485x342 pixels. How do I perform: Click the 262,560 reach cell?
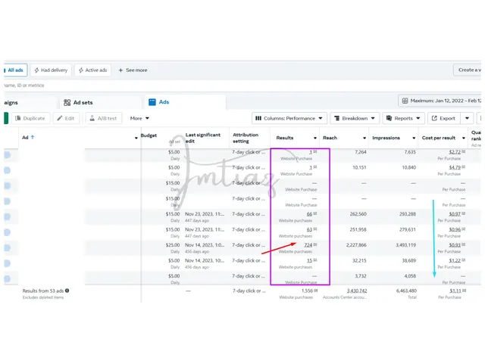pos(358,214)
